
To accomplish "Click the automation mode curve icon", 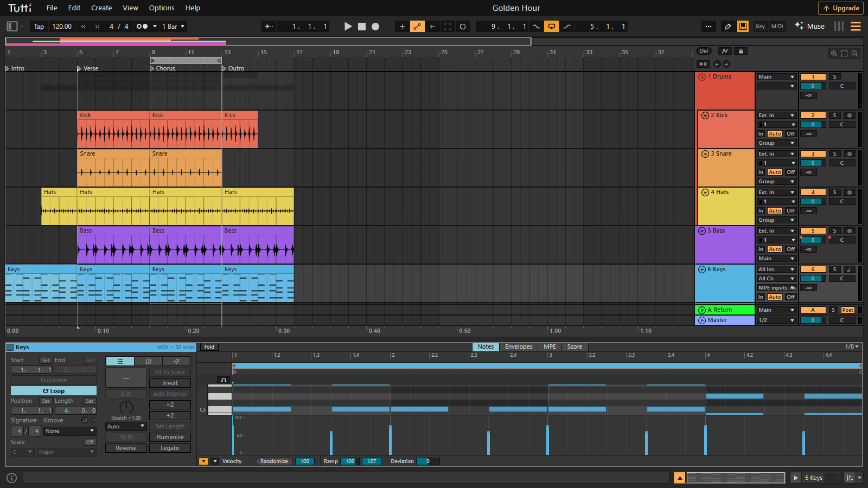I will (725, 51).
